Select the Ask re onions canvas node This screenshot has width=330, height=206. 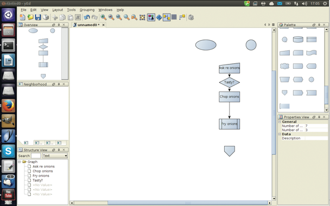(x=229, y=68)
